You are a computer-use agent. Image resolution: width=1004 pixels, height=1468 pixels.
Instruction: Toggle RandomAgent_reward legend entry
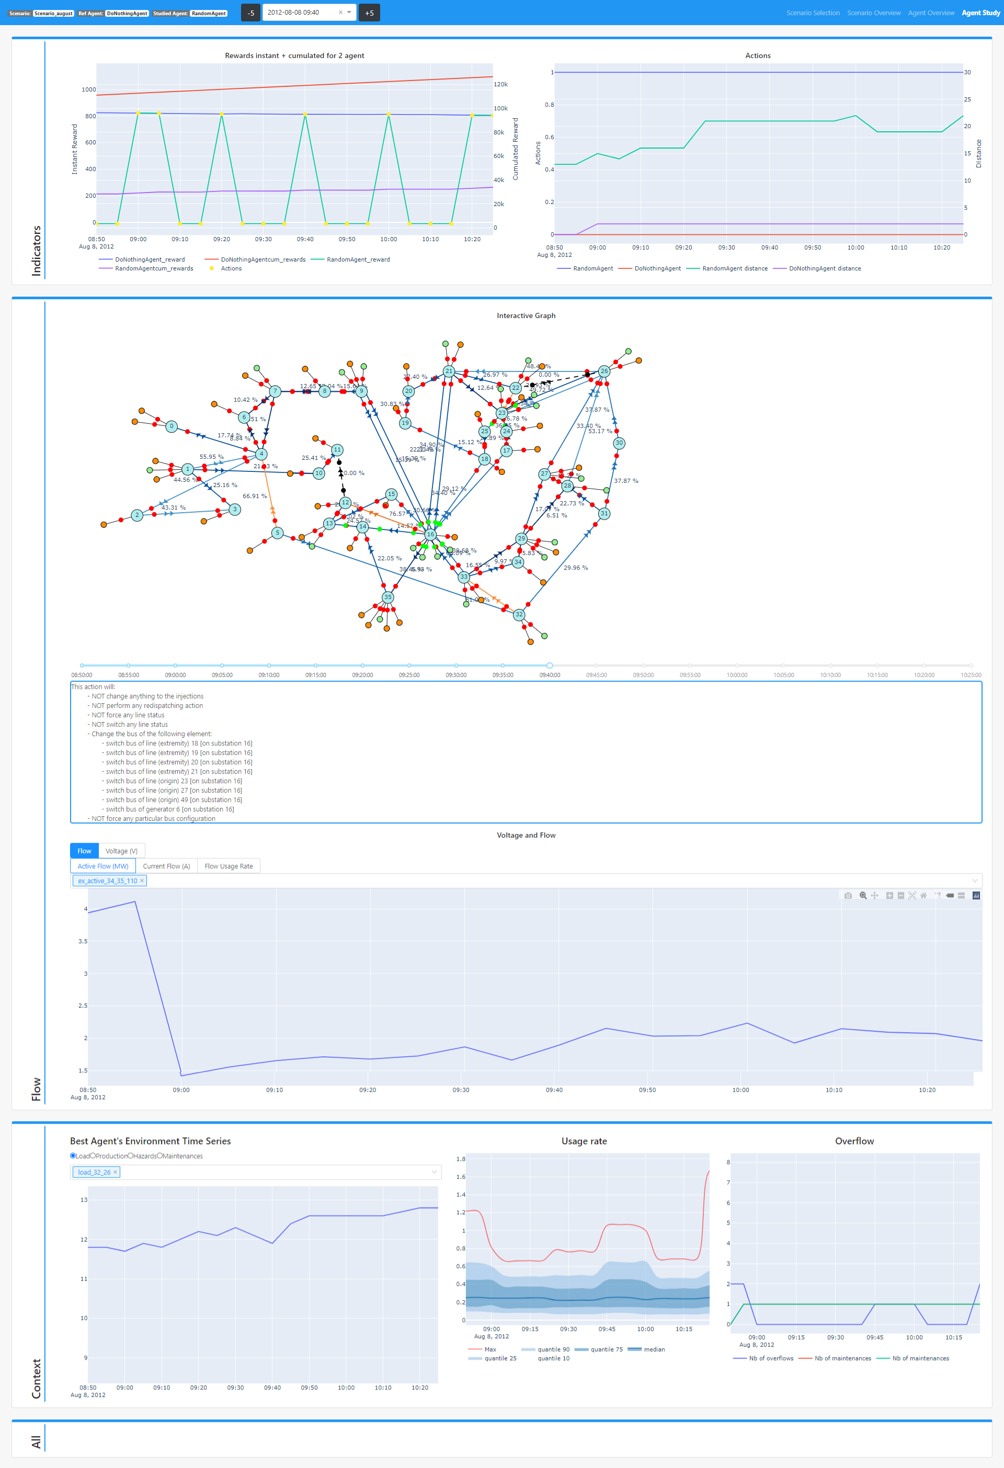point(350,259)
